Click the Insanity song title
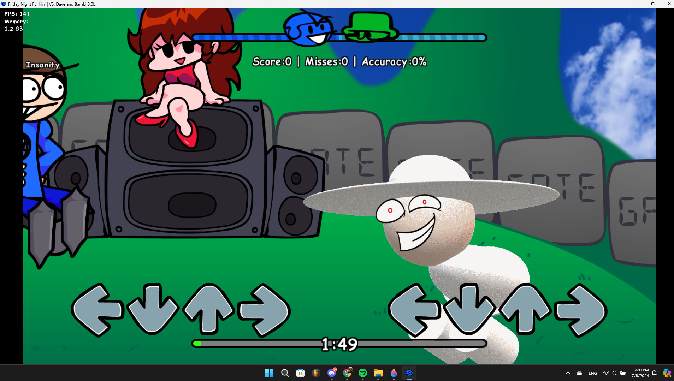 (43, 65)
